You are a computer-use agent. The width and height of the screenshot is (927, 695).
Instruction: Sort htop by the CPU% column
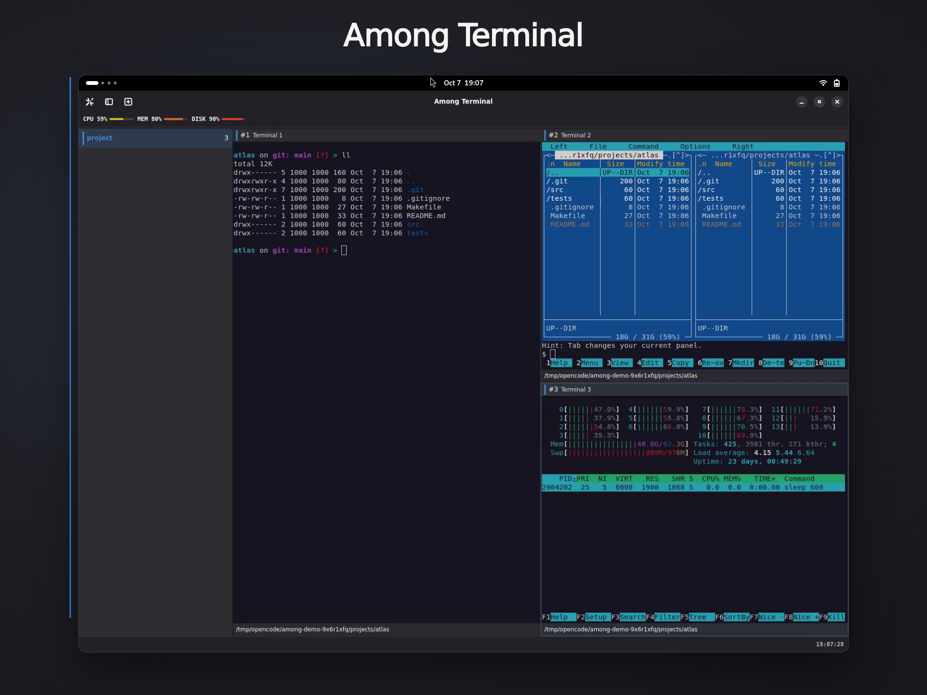coord(710,479)
